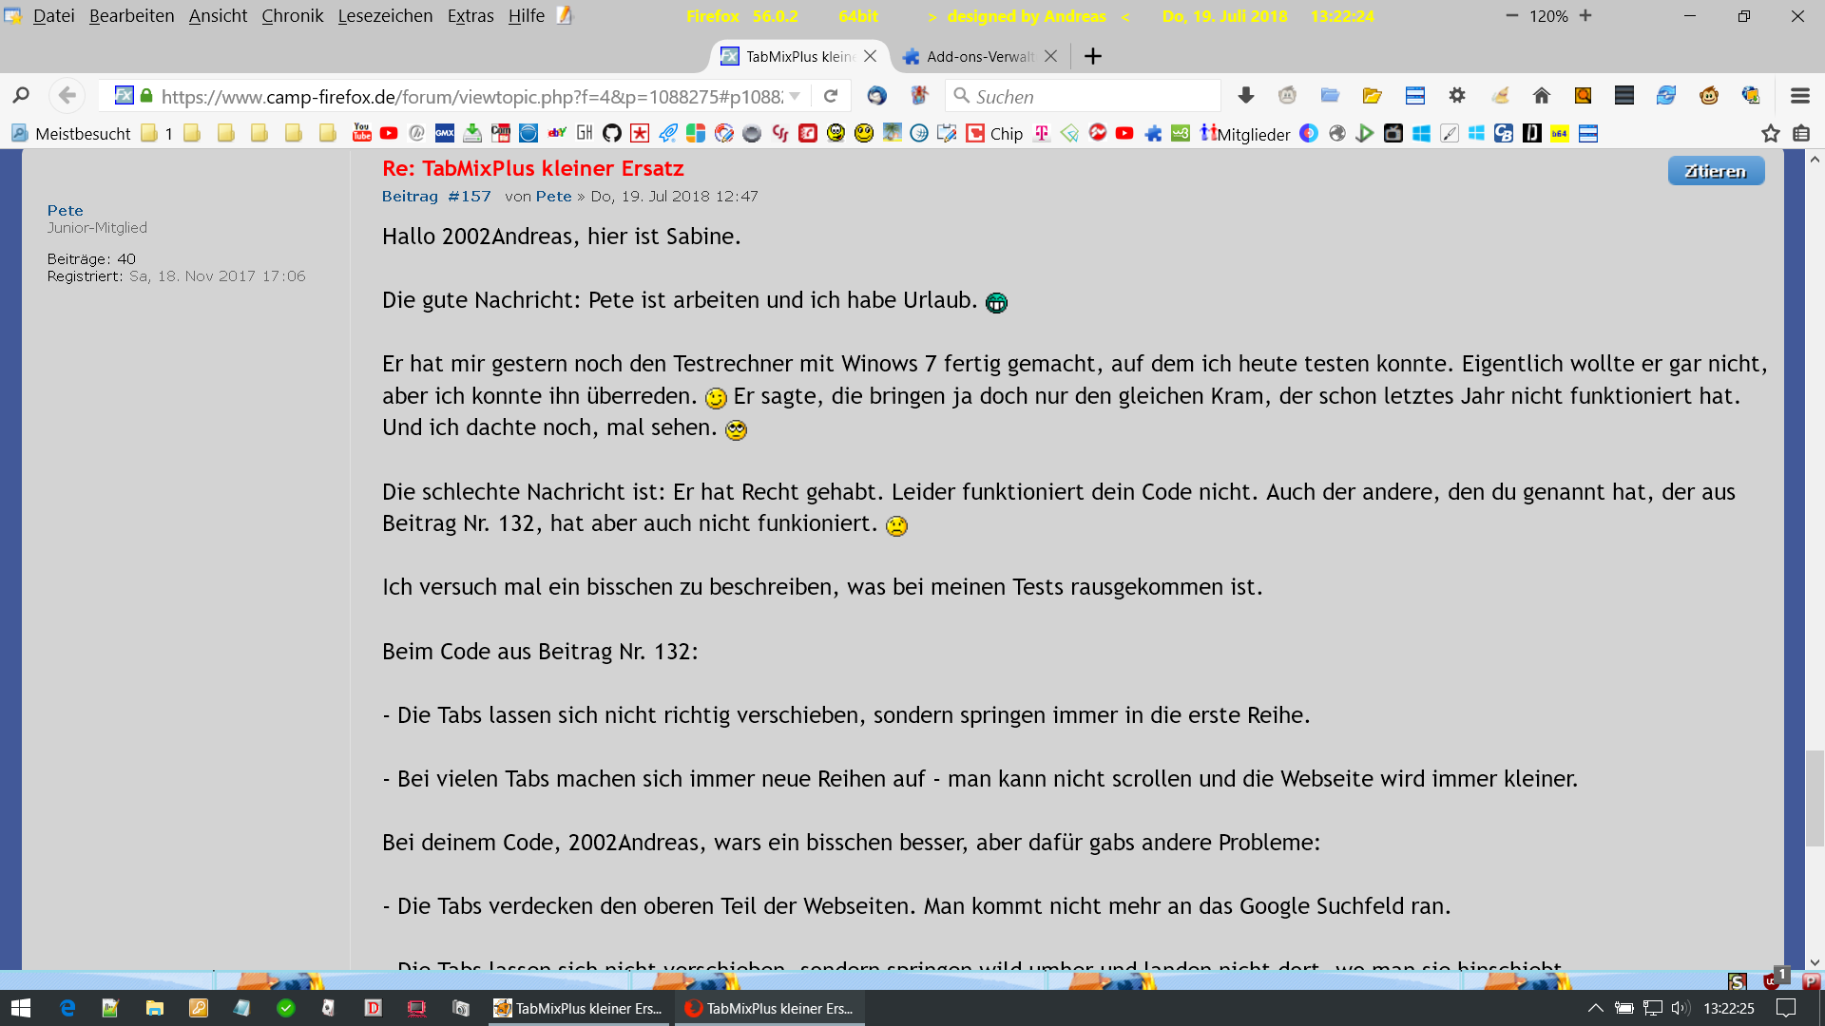Image resolution: width=1825 pixels, height=1026 pixels.
Task: Click the magnifier icon left of back button
Action: [21, 96]
